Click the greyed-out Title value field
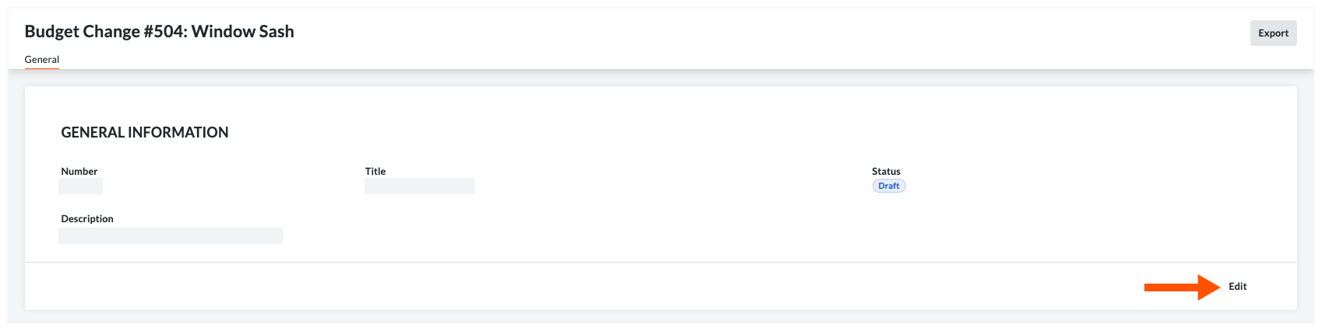Viewport: 1322px width, 331px height. click(x=419, y=186)
